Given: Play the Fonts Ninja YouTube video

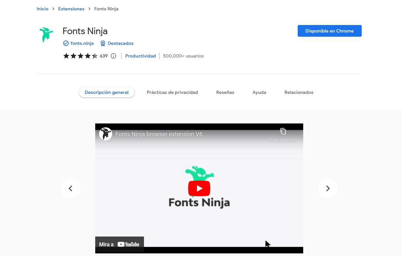Looking at the screenshot, I should pyautogui.click(x=199, y=188).
